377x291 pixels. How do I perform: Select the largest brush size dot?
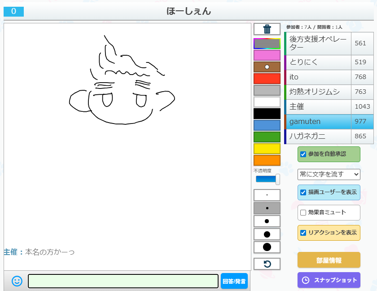point(267,247)
